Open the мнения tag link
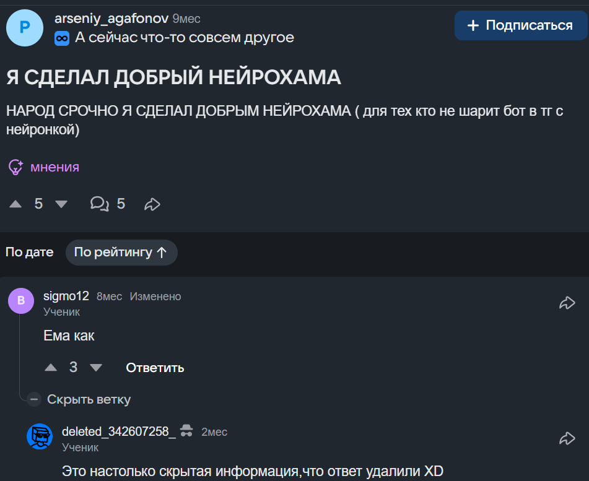 (55, 167)
